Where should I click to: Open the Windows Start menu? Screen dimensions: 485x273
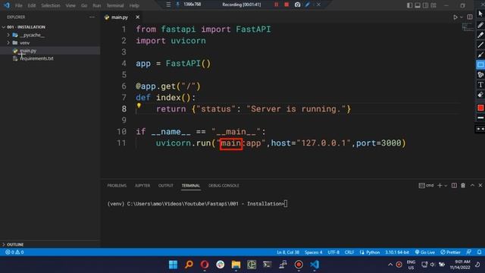[174, 265]
